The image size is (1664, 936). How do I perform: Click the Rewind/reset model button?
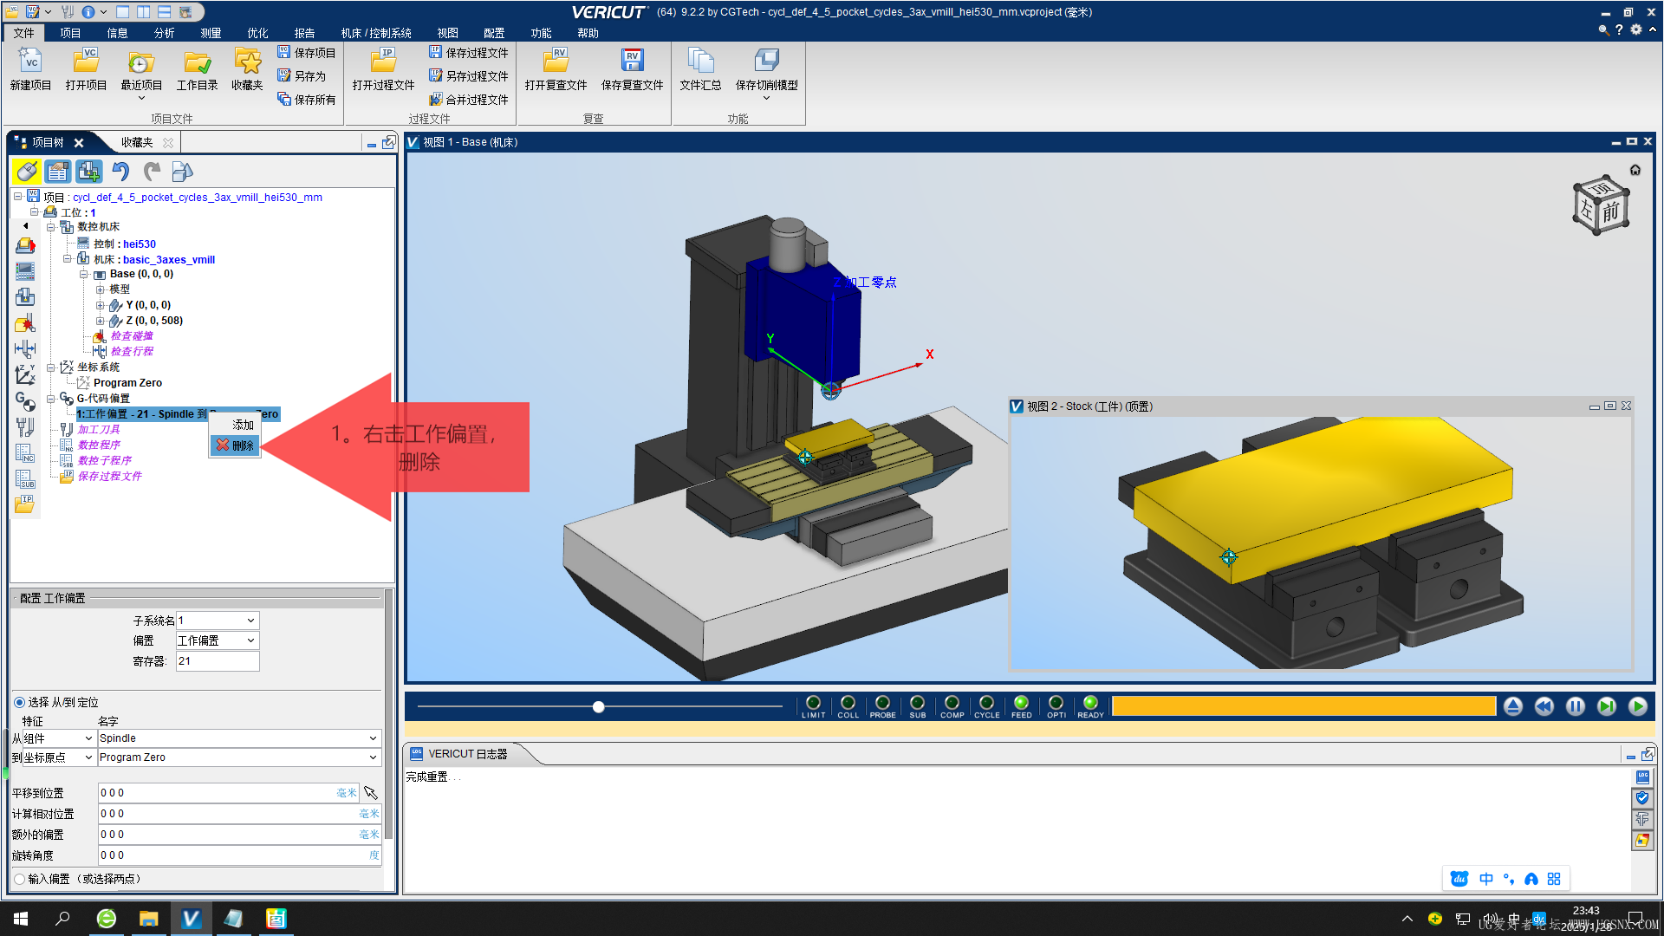(1544, 706)
